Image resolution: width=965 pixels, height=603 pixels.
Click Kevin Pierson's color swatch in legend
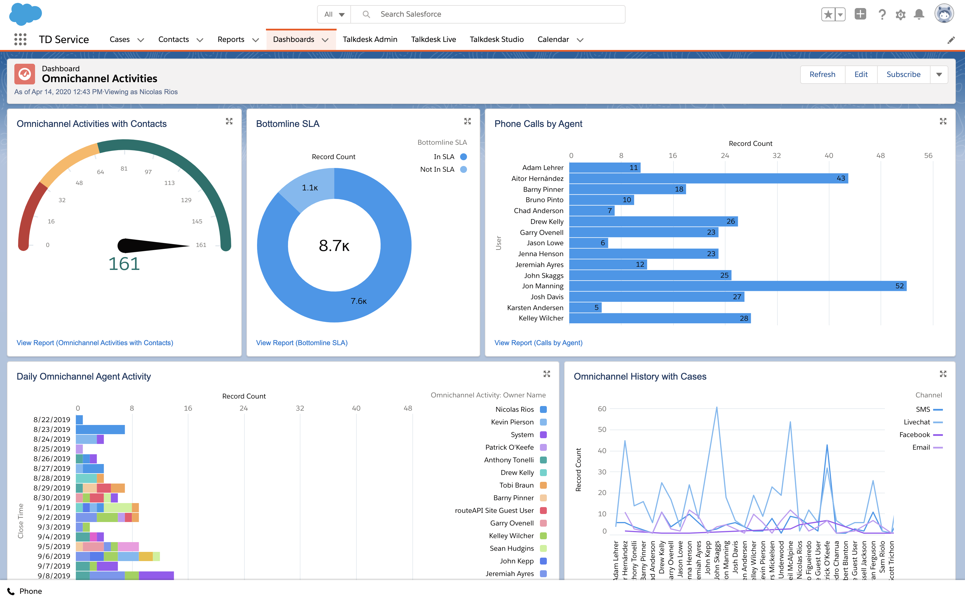click(543, 422)
